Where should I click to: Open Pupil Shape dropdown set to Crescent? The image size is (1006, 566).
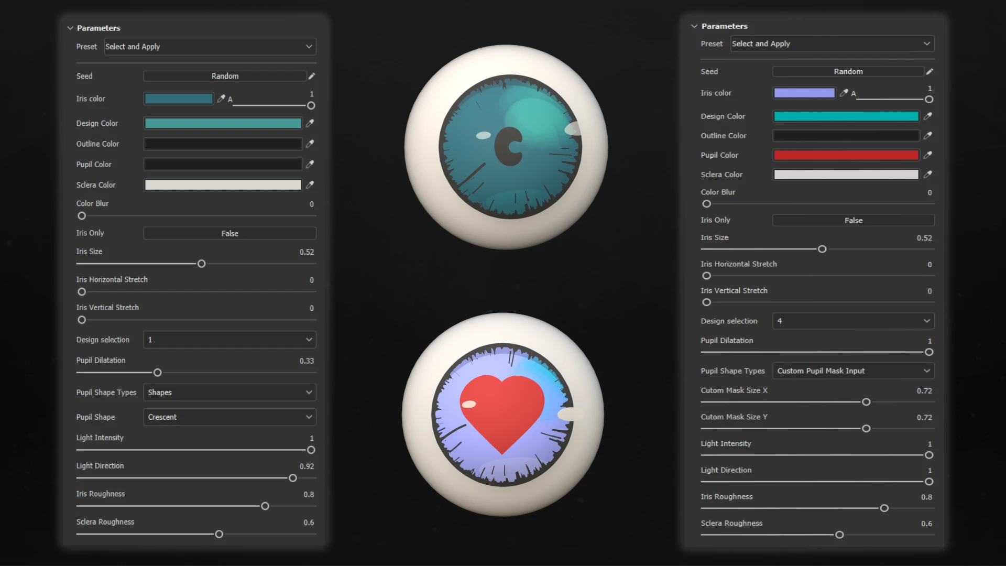(x=230, y=417)
